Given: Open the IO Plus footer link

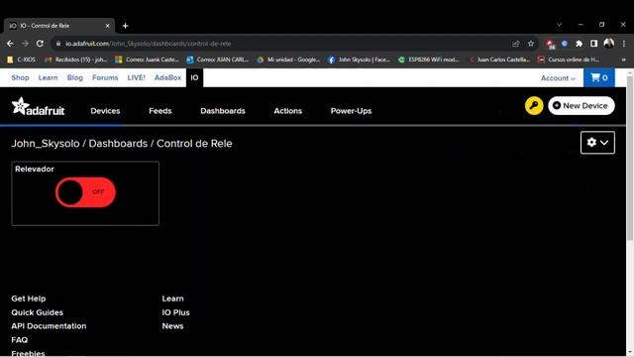Looking at the screenshot, I should point(175,312).
